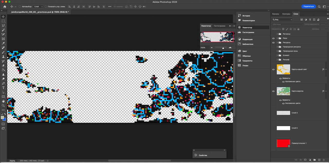Select the Type tool
This screenshot has height=163, width=329.
[x=3, y=88]
